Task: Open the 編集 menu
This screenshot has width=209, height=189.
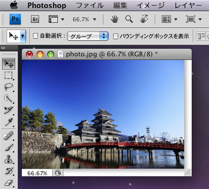Action: pyautogui.click(x=120, y=6)
